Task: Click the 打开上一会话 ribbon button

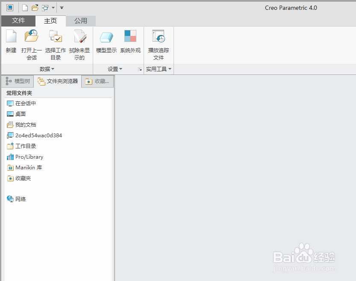Action: point(32,45)
